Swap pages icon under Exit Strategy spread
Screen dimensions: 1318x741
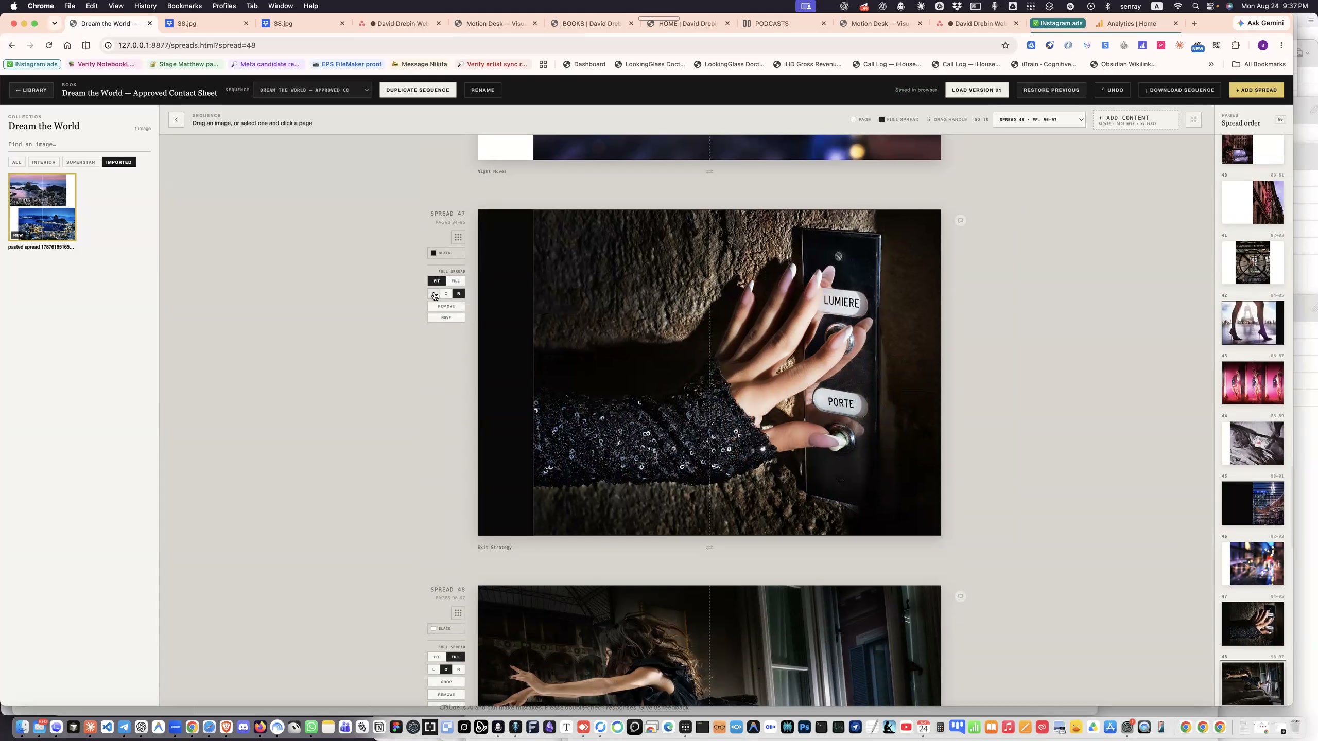(709, 548)
